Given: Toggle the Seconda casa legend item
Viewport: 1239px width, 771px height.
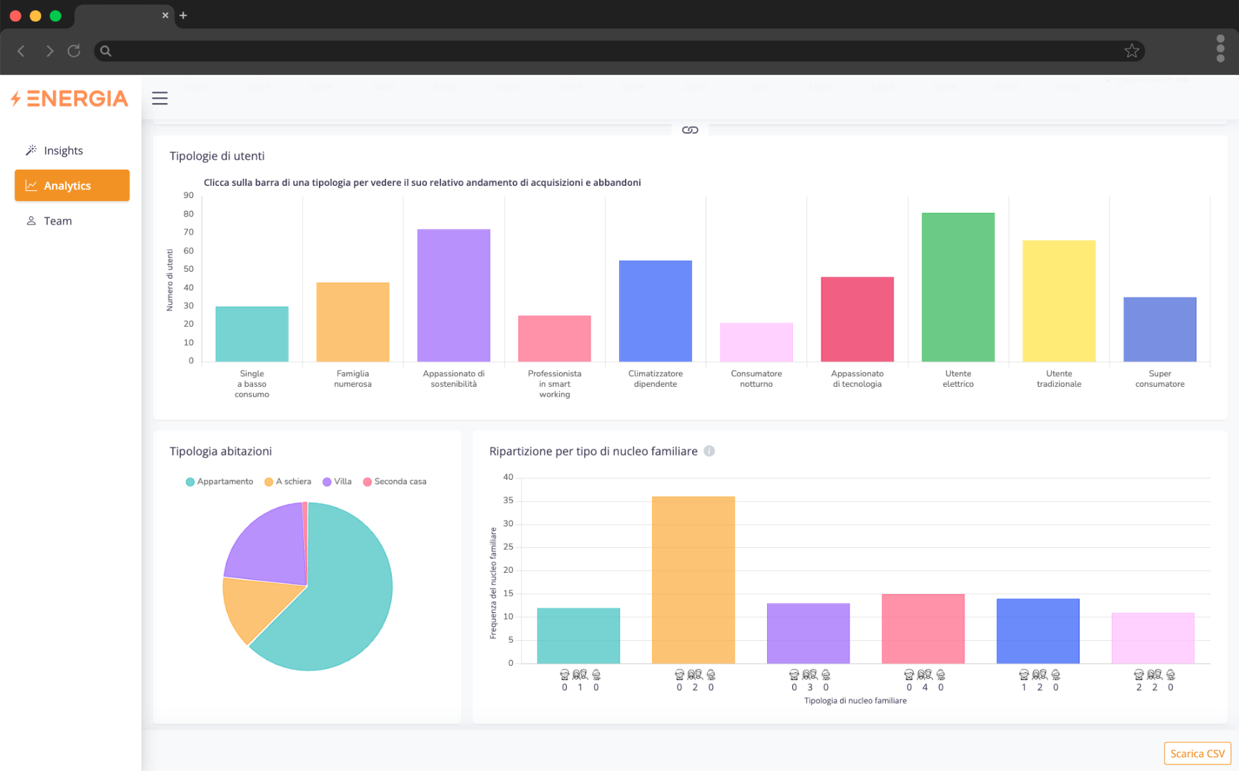Looking at the screenshot, I should click(394, 482).
